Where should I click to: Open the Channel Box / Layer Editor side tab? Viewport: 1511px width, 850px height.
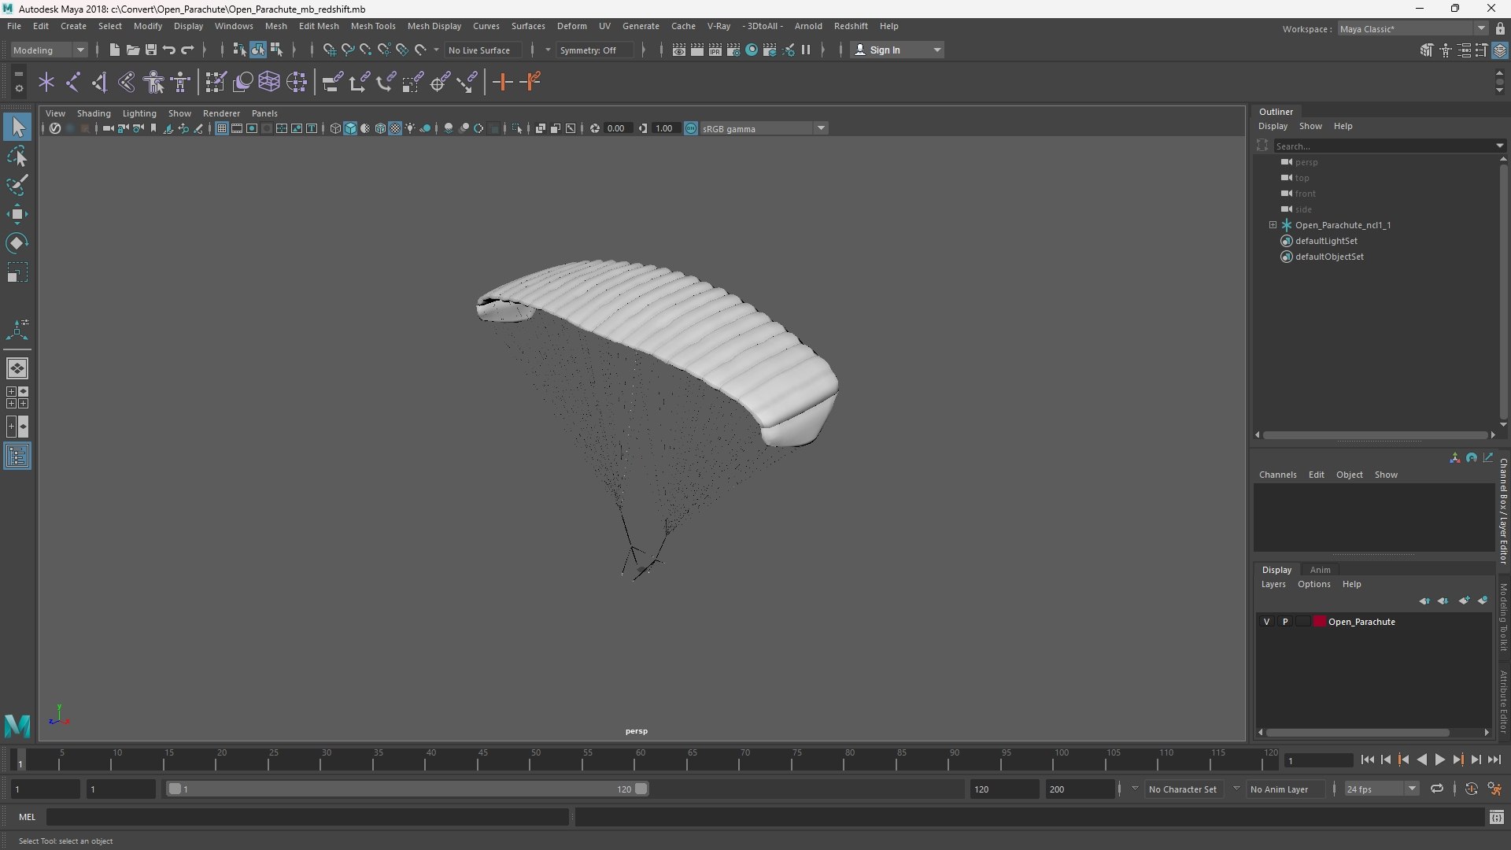tap(1502, 512)
